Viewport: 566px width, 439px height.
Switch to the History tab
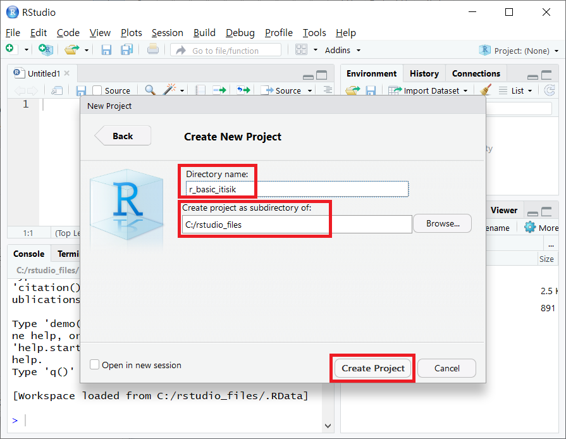[424, 73]
